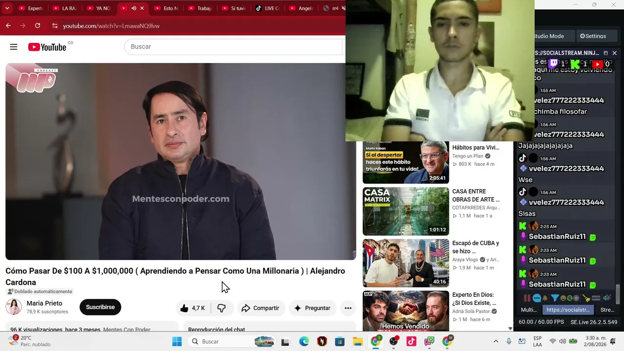Close the active YouTube tab
Viewport: 624px width, 351px height.
tap(142, 8)
